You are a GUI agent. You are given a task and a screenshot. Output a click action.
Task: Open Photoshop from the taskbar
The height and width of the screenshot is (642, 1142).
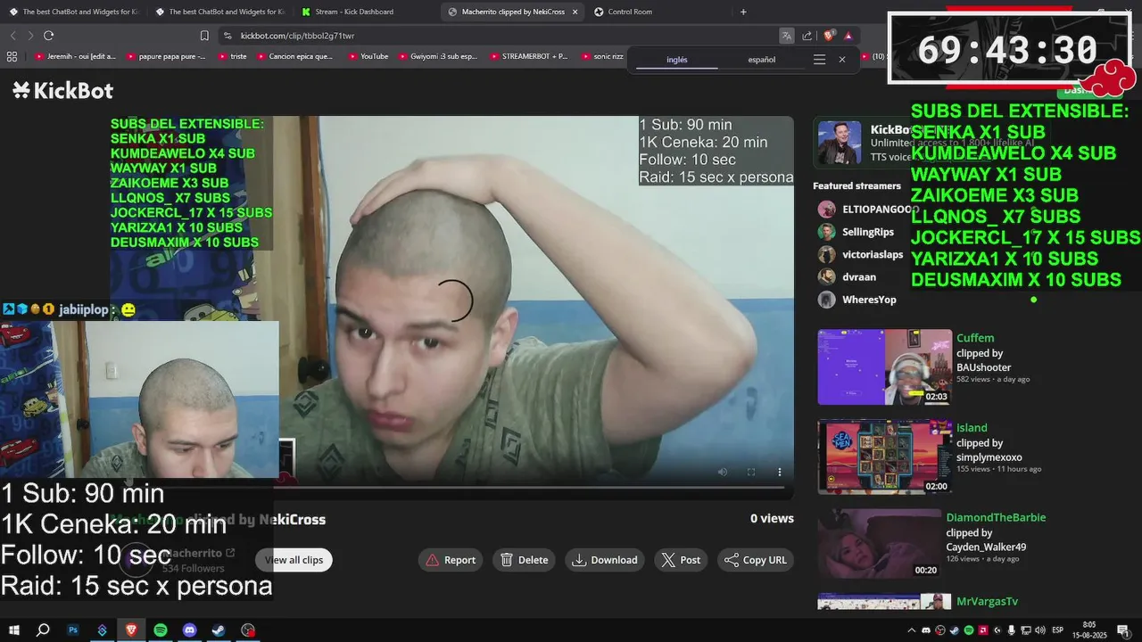coord(73,630)
